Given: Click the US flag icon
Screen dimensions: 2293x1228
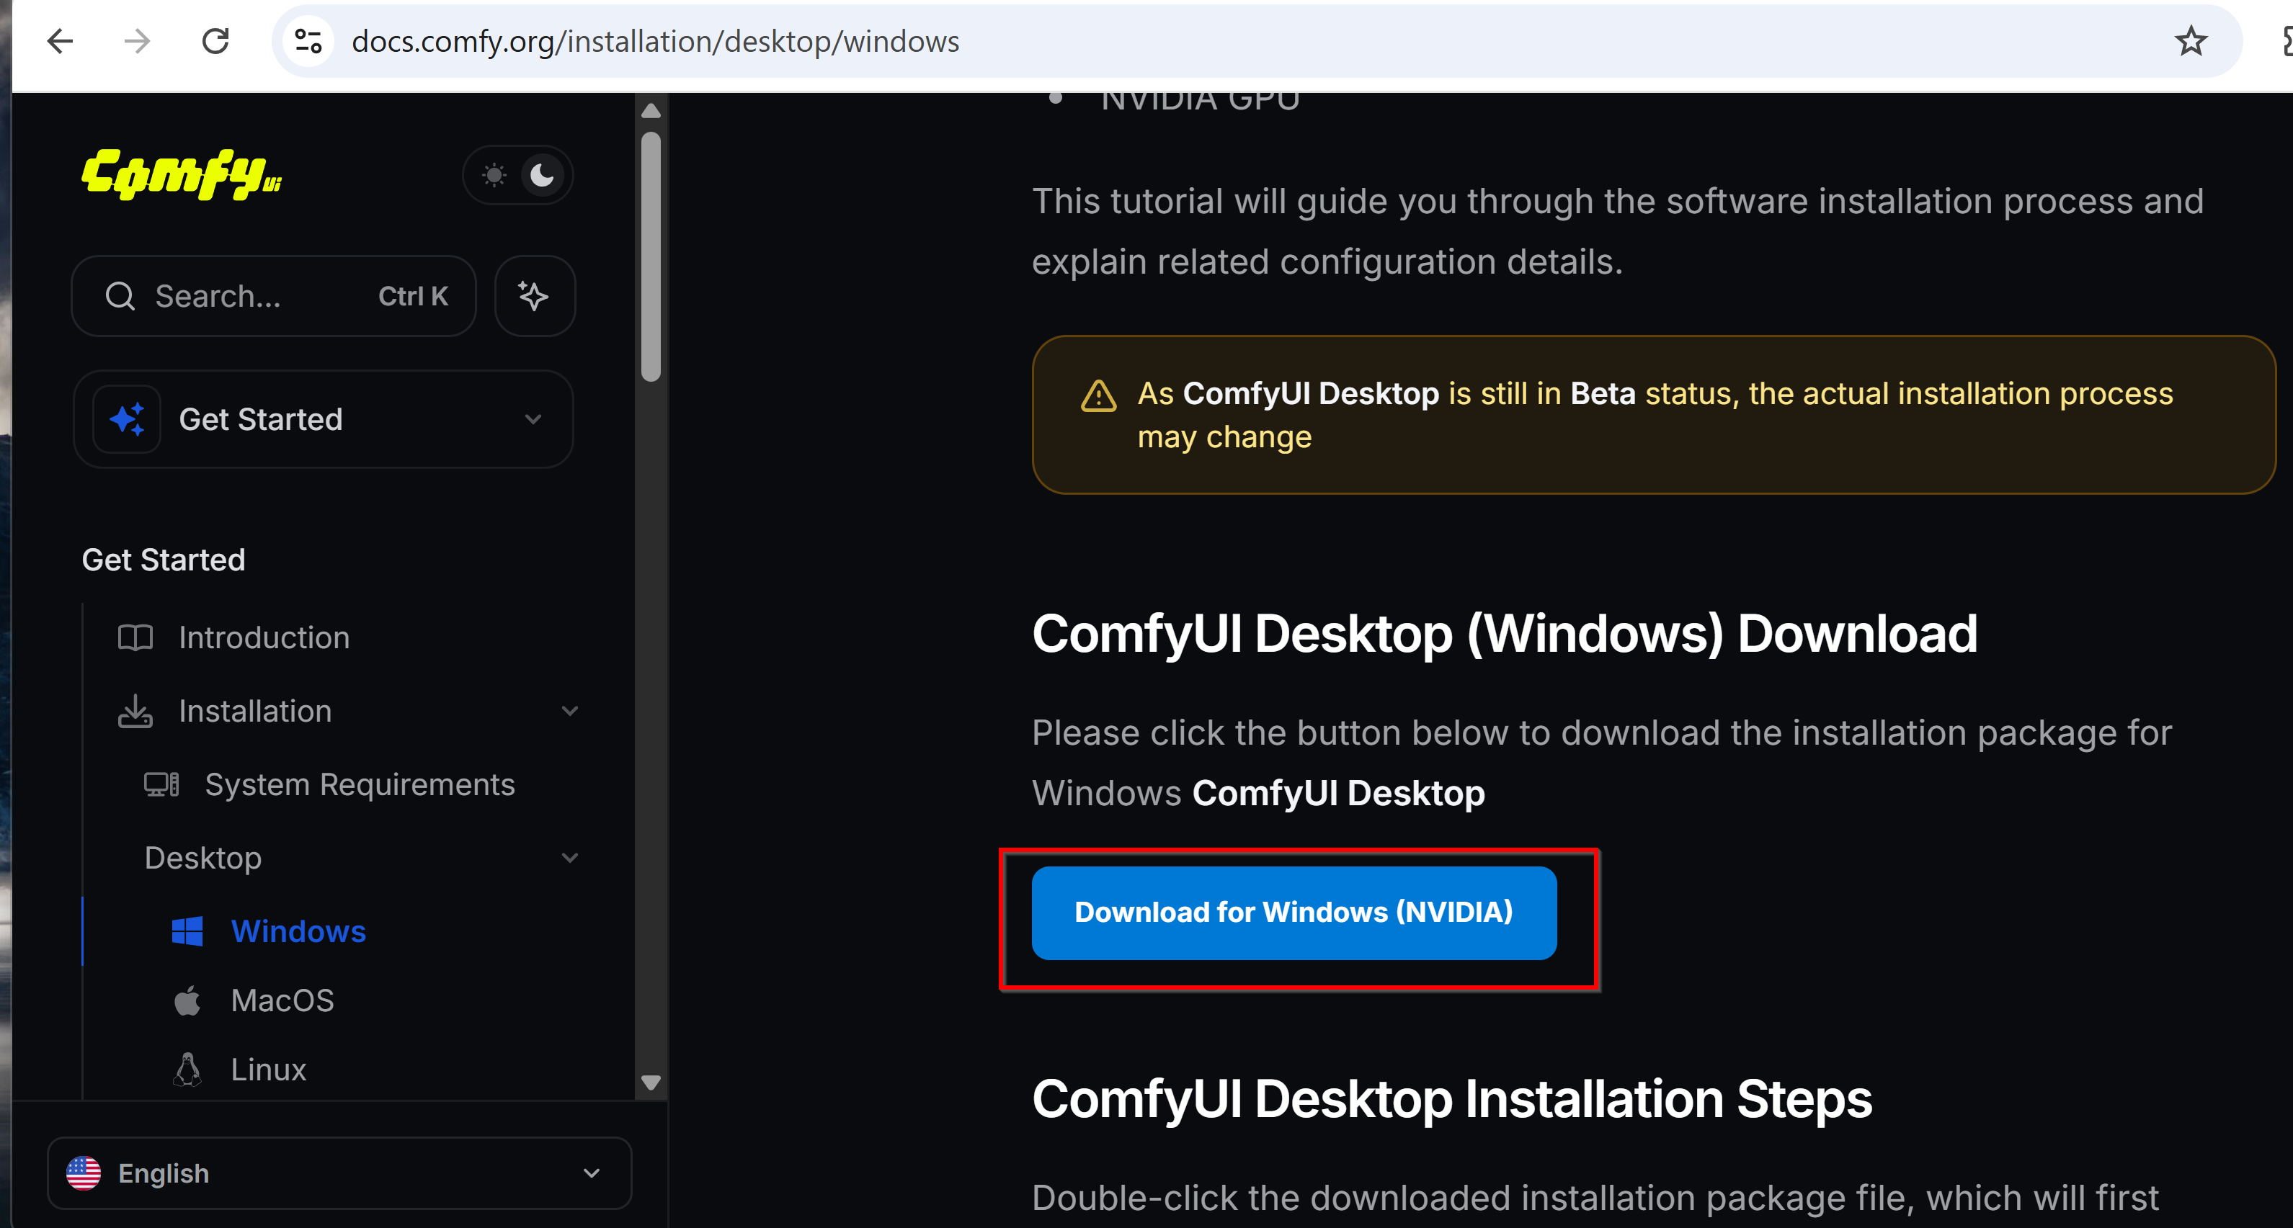Looking at the screenshot, I should click(x=84, y=1173).
